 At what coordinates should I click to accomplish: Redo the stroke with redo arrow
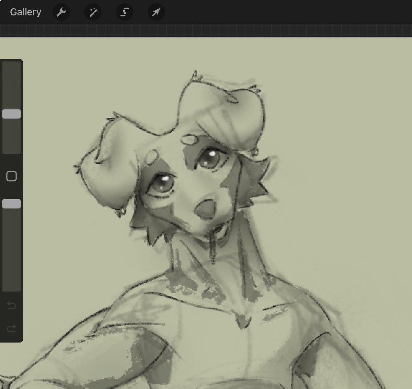(11, 329)
